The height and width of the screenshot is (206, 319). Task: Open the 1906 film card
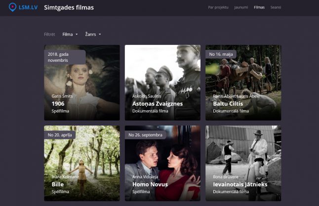click(82, 83)
